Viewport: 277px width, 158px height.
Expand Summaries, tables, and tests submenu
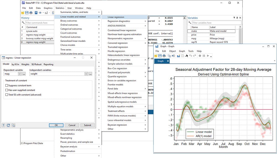(78, 12)
